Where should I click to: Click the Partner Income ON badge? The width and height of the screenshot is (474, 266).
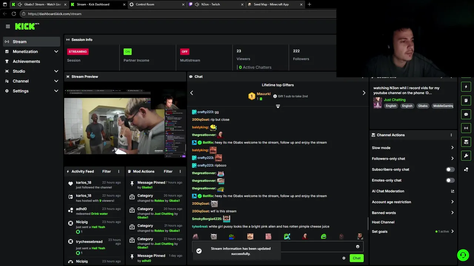pos(127,52)
